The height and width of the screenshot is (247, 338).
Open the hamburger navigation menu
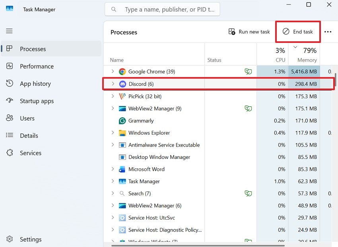coord(9,31)
